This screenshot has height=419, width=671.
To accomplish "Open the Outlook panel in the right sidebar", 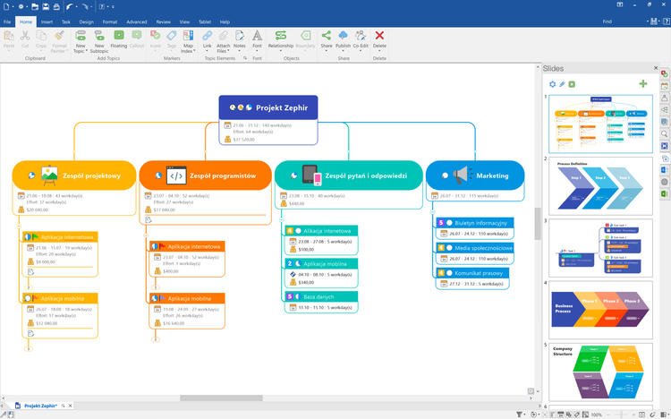I will pos(664,170).
